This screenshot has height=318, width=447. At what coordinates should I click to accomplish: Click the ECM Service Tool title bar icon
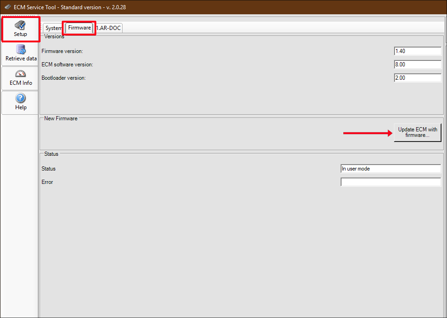pyautogui.click(x=8, y=7)
